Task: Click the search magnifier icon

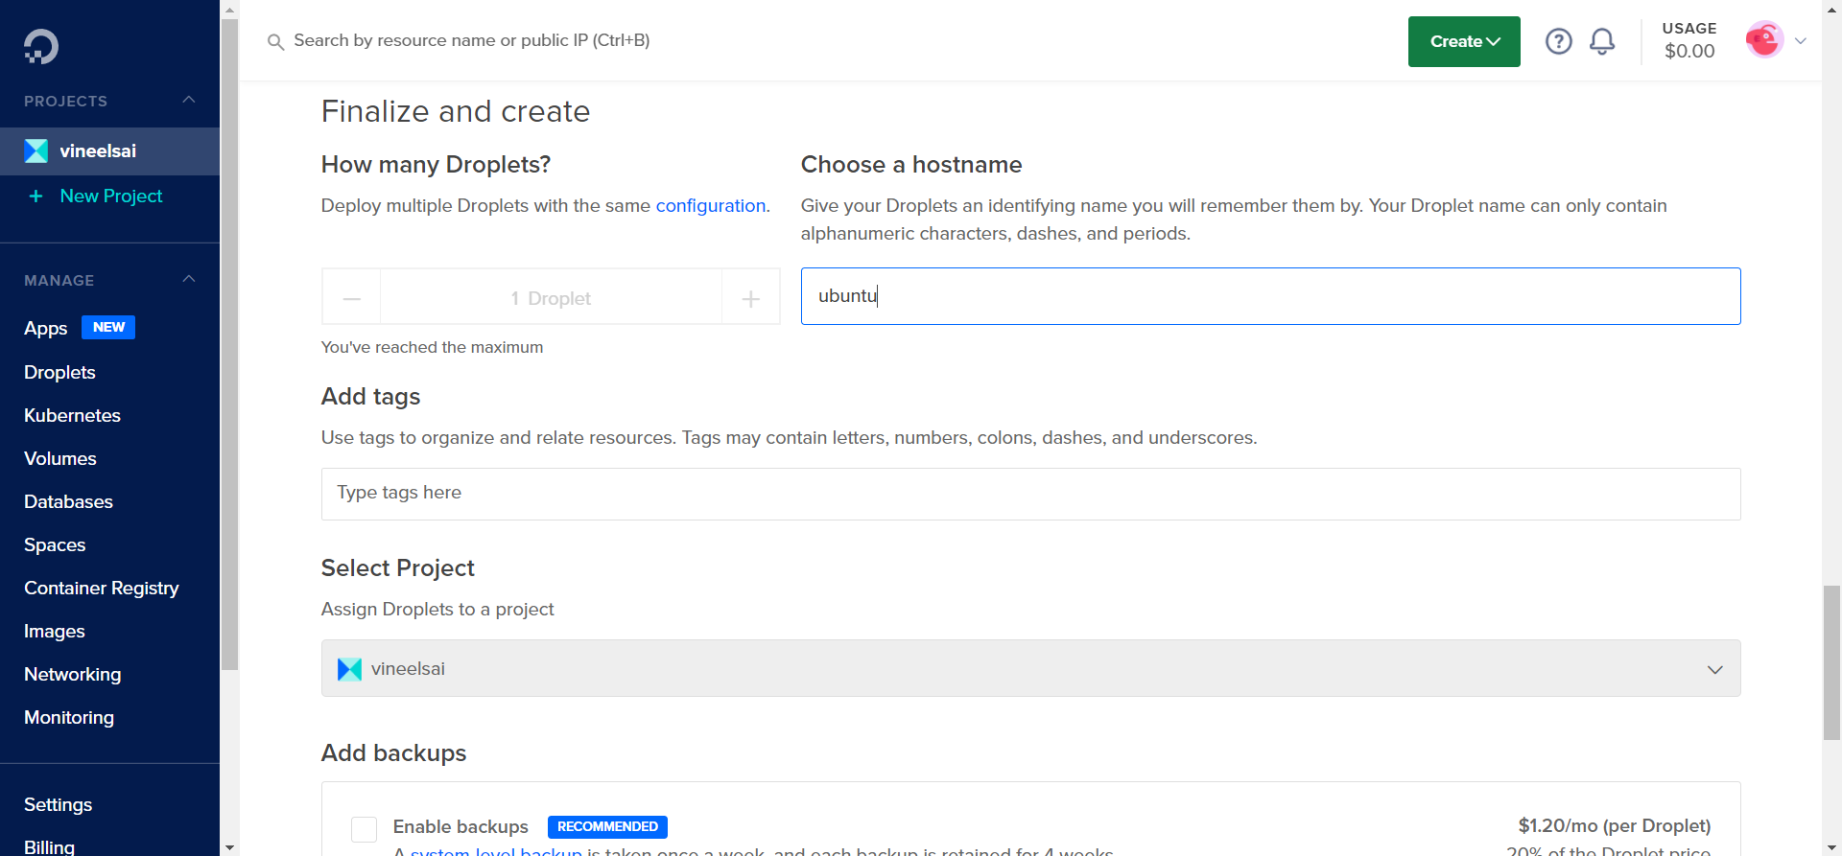Action: click(275, 42)
